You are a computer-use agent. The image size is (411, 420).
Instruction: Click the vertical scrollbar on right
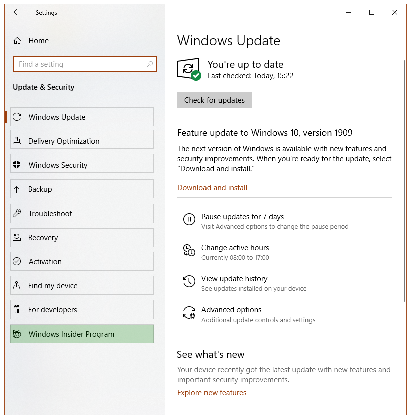pos(405,181)
